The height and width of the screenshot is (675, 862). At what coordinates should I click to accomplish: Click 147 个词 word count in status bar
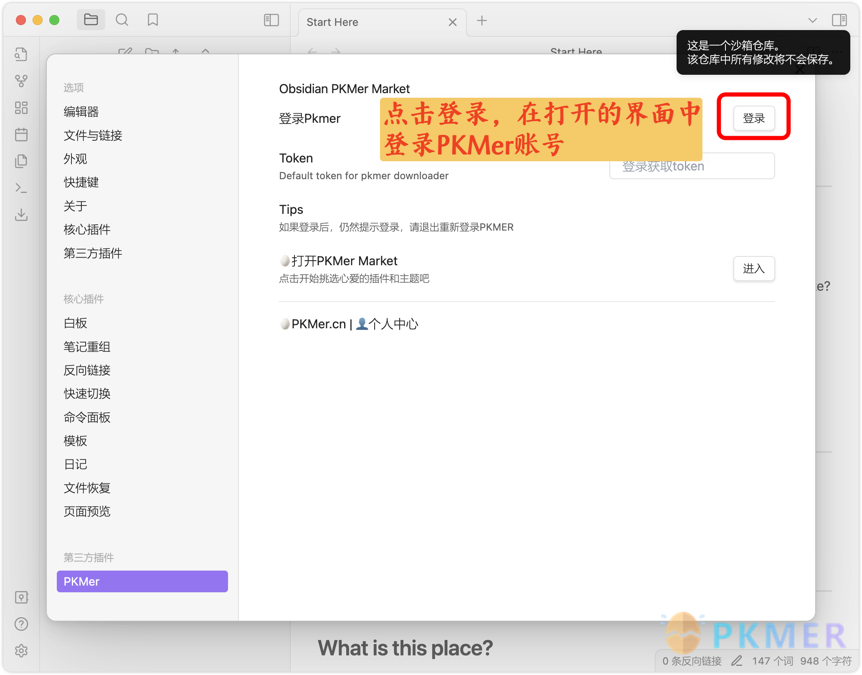click(x=772, y=661)
